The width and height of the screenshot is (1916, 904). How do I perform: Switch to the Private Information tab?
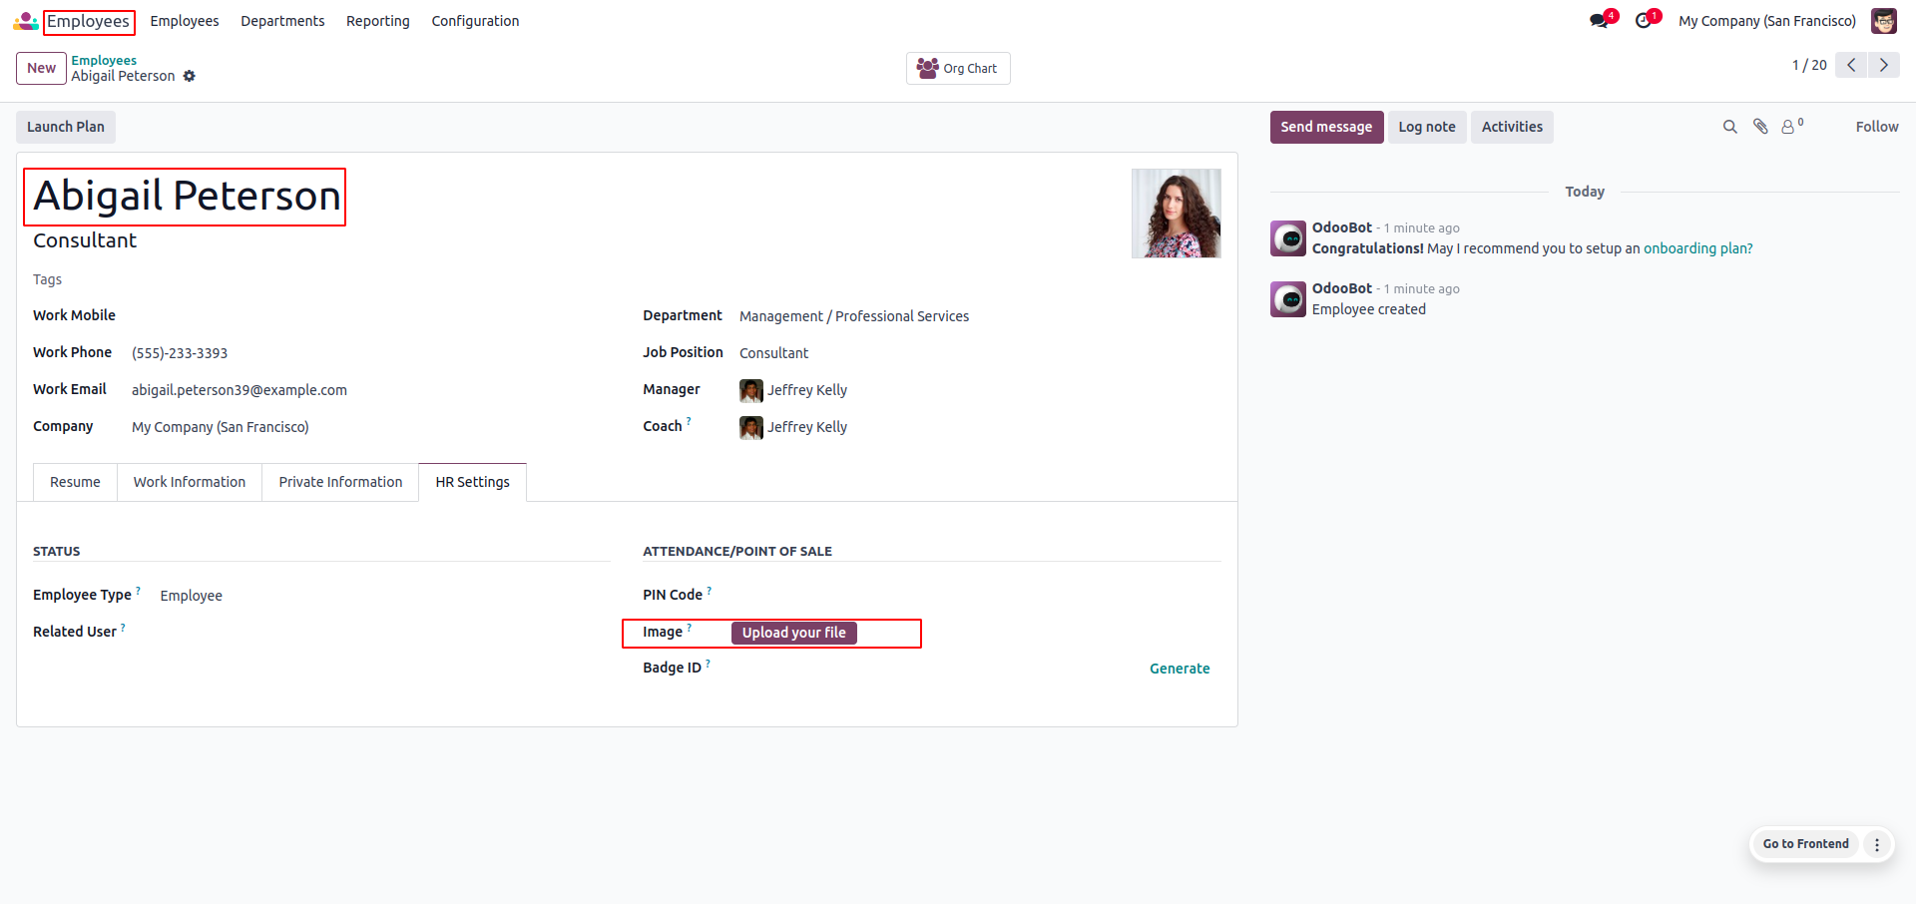pos(340,482)
